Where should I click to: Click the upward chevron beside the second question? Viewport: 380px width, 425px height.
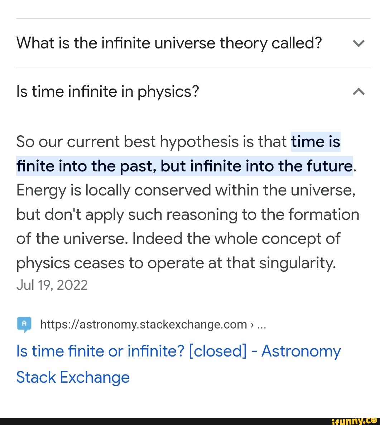coord(358,91)
